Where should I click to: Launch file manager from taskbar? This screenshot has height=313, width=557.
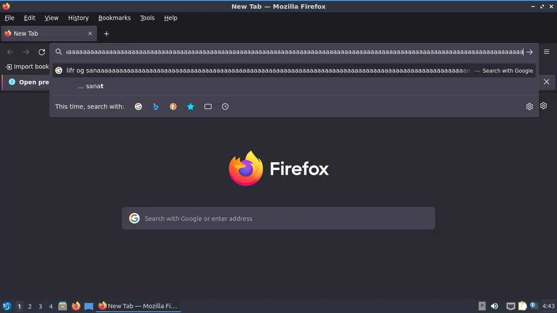coord(63,306)
